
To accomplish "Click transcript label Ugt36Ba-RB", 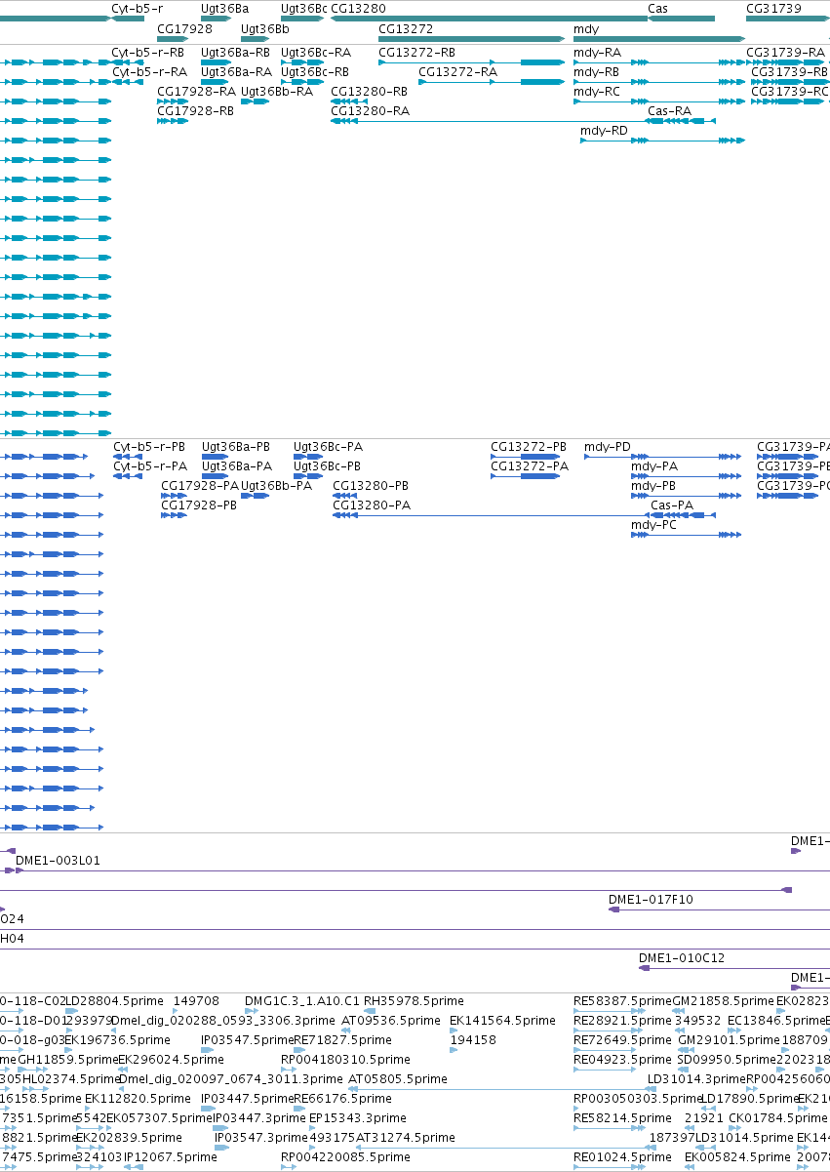I will click(236, 52).
